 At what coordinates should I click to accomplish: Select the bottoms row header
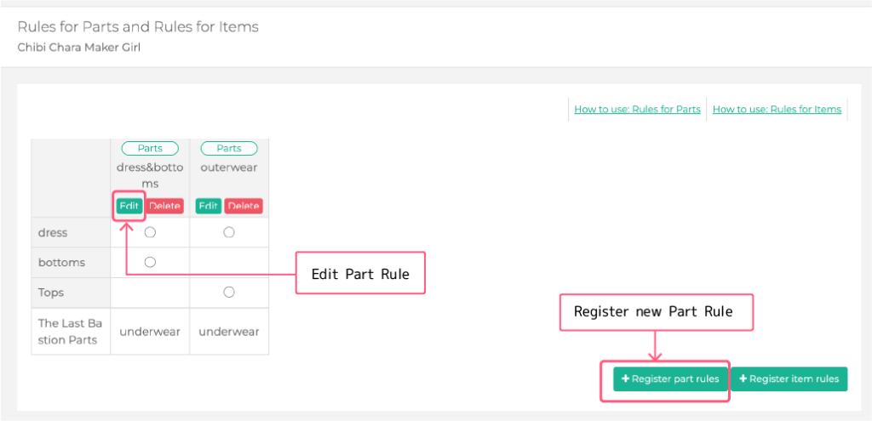[x=61, y=263]
